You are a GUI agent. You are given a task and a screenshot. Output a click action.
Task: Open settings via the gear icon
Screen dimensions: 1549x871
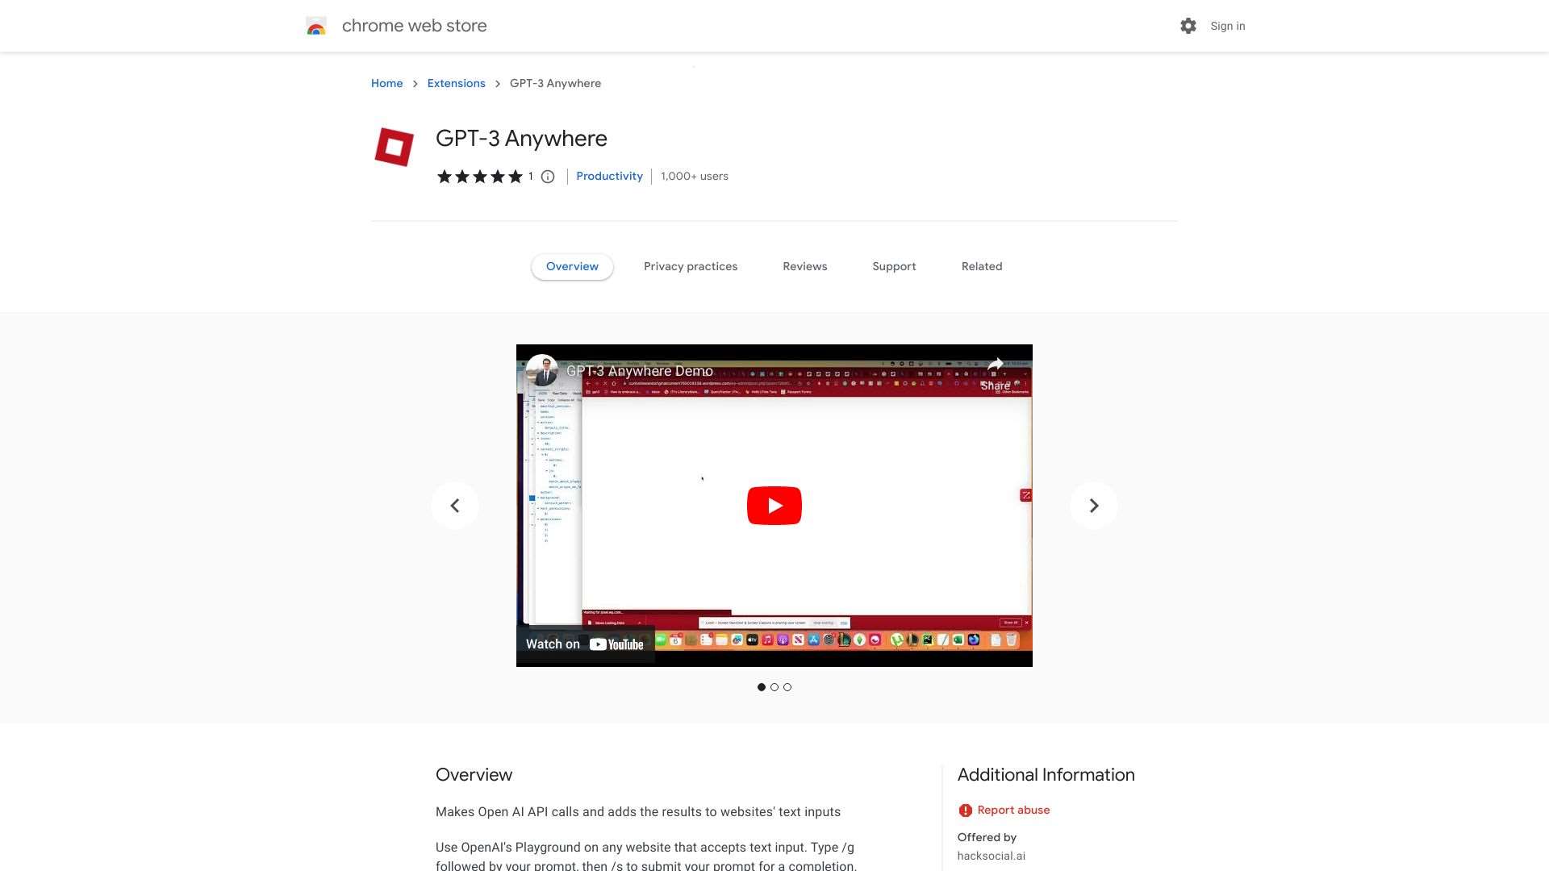[1188, 26]
